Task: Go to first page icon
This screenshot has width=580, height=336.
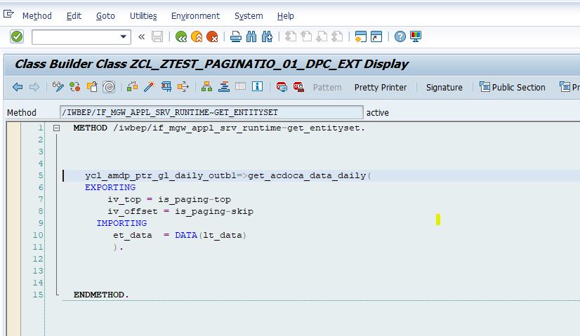Action: coord(291,36)
